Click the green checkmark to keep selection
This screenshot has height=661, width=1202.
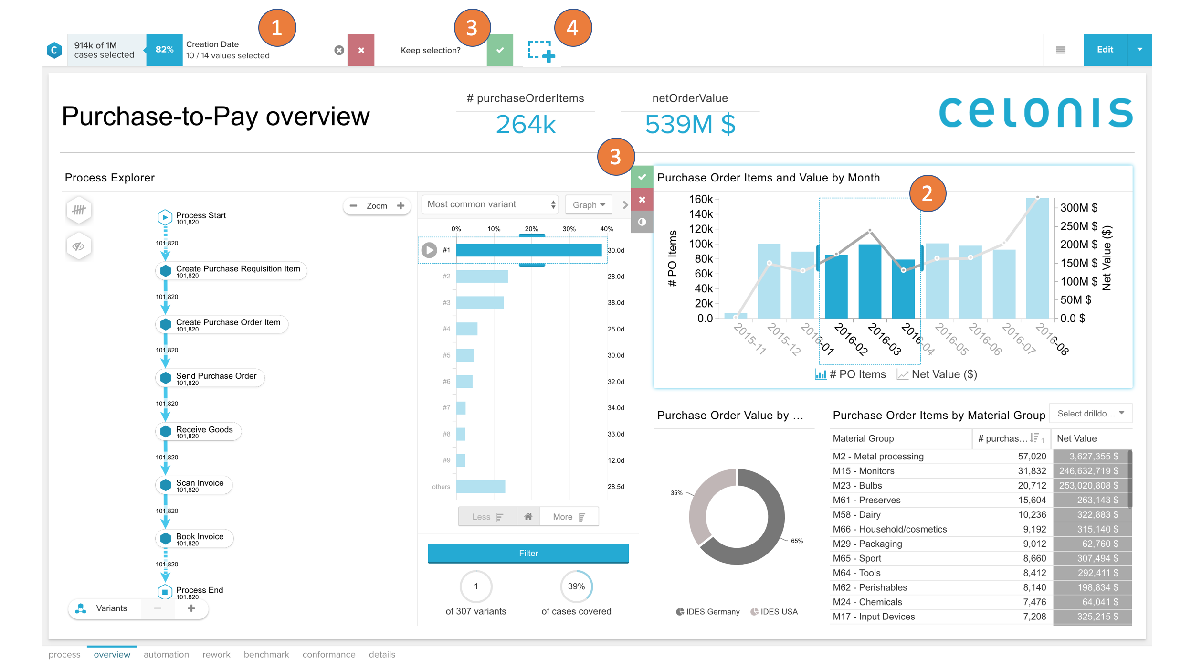499,50
